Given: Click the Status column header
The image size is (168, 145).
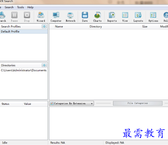Looking at the screenshot, I should pyautogui.click(x=12, y=104).
